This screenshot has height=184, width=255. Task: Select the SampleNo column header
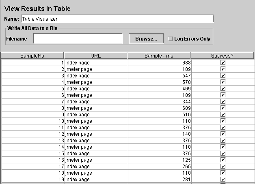click(32, 56)
